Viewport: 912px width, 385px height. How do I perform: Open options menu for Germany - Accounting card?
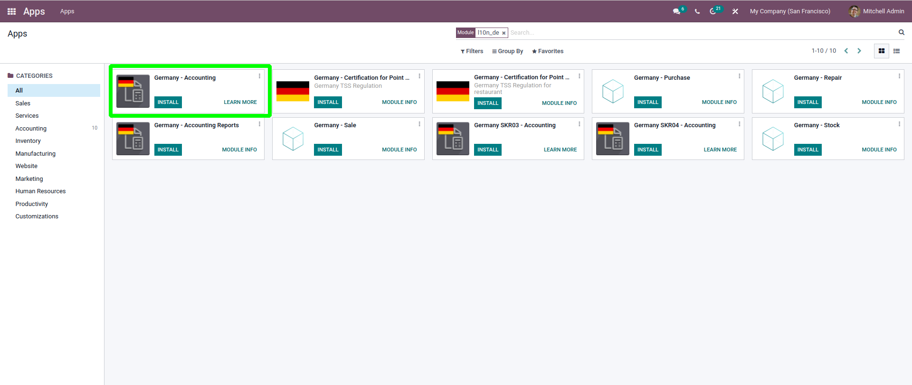pos(259,76)
